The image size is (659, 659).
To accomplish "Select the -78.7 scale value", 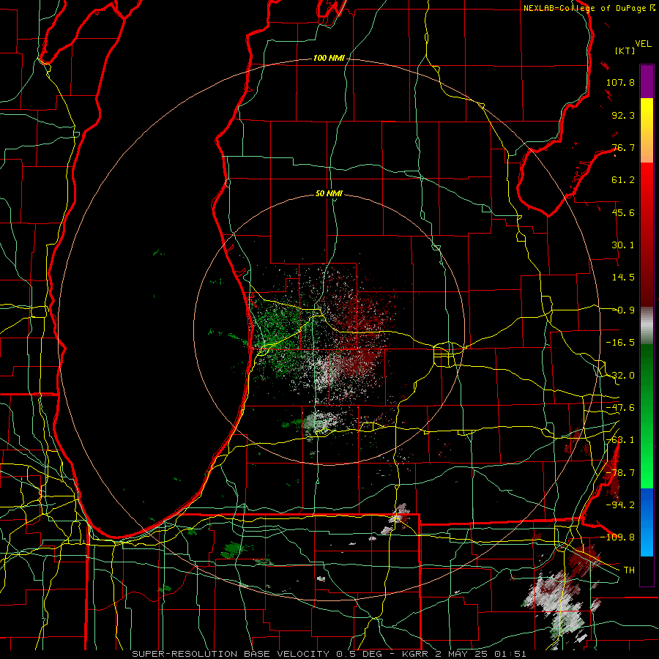I will coord(620,473).
